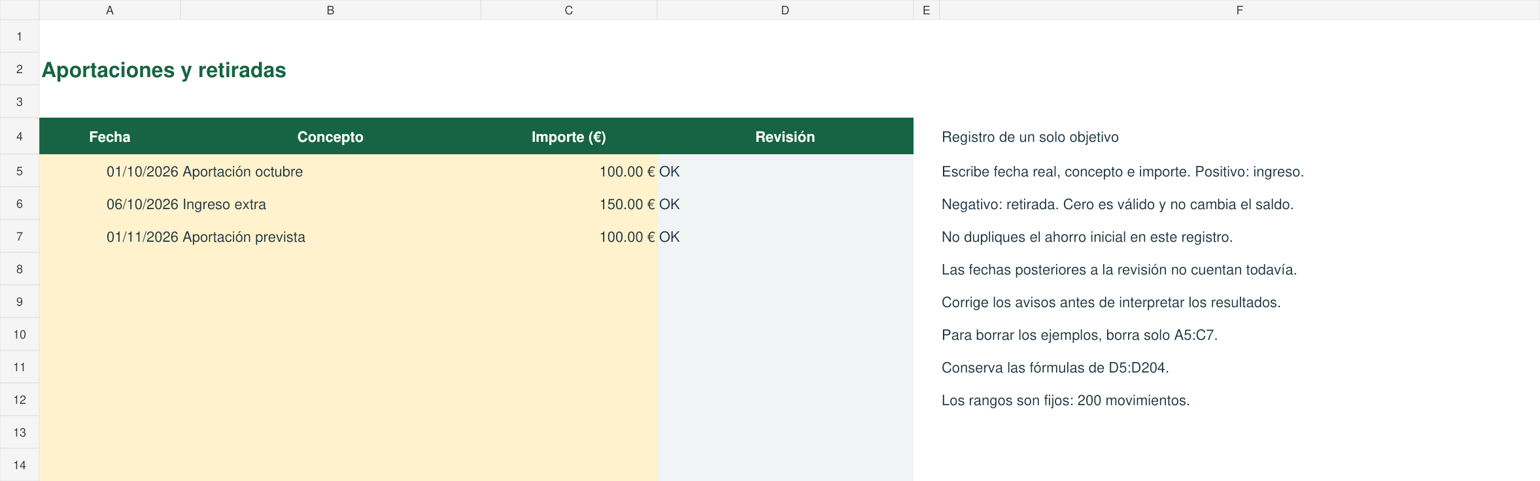
Task: Select the 'Aportación prevista' cell
Action: pyautogui.click(x=330, y=237)
